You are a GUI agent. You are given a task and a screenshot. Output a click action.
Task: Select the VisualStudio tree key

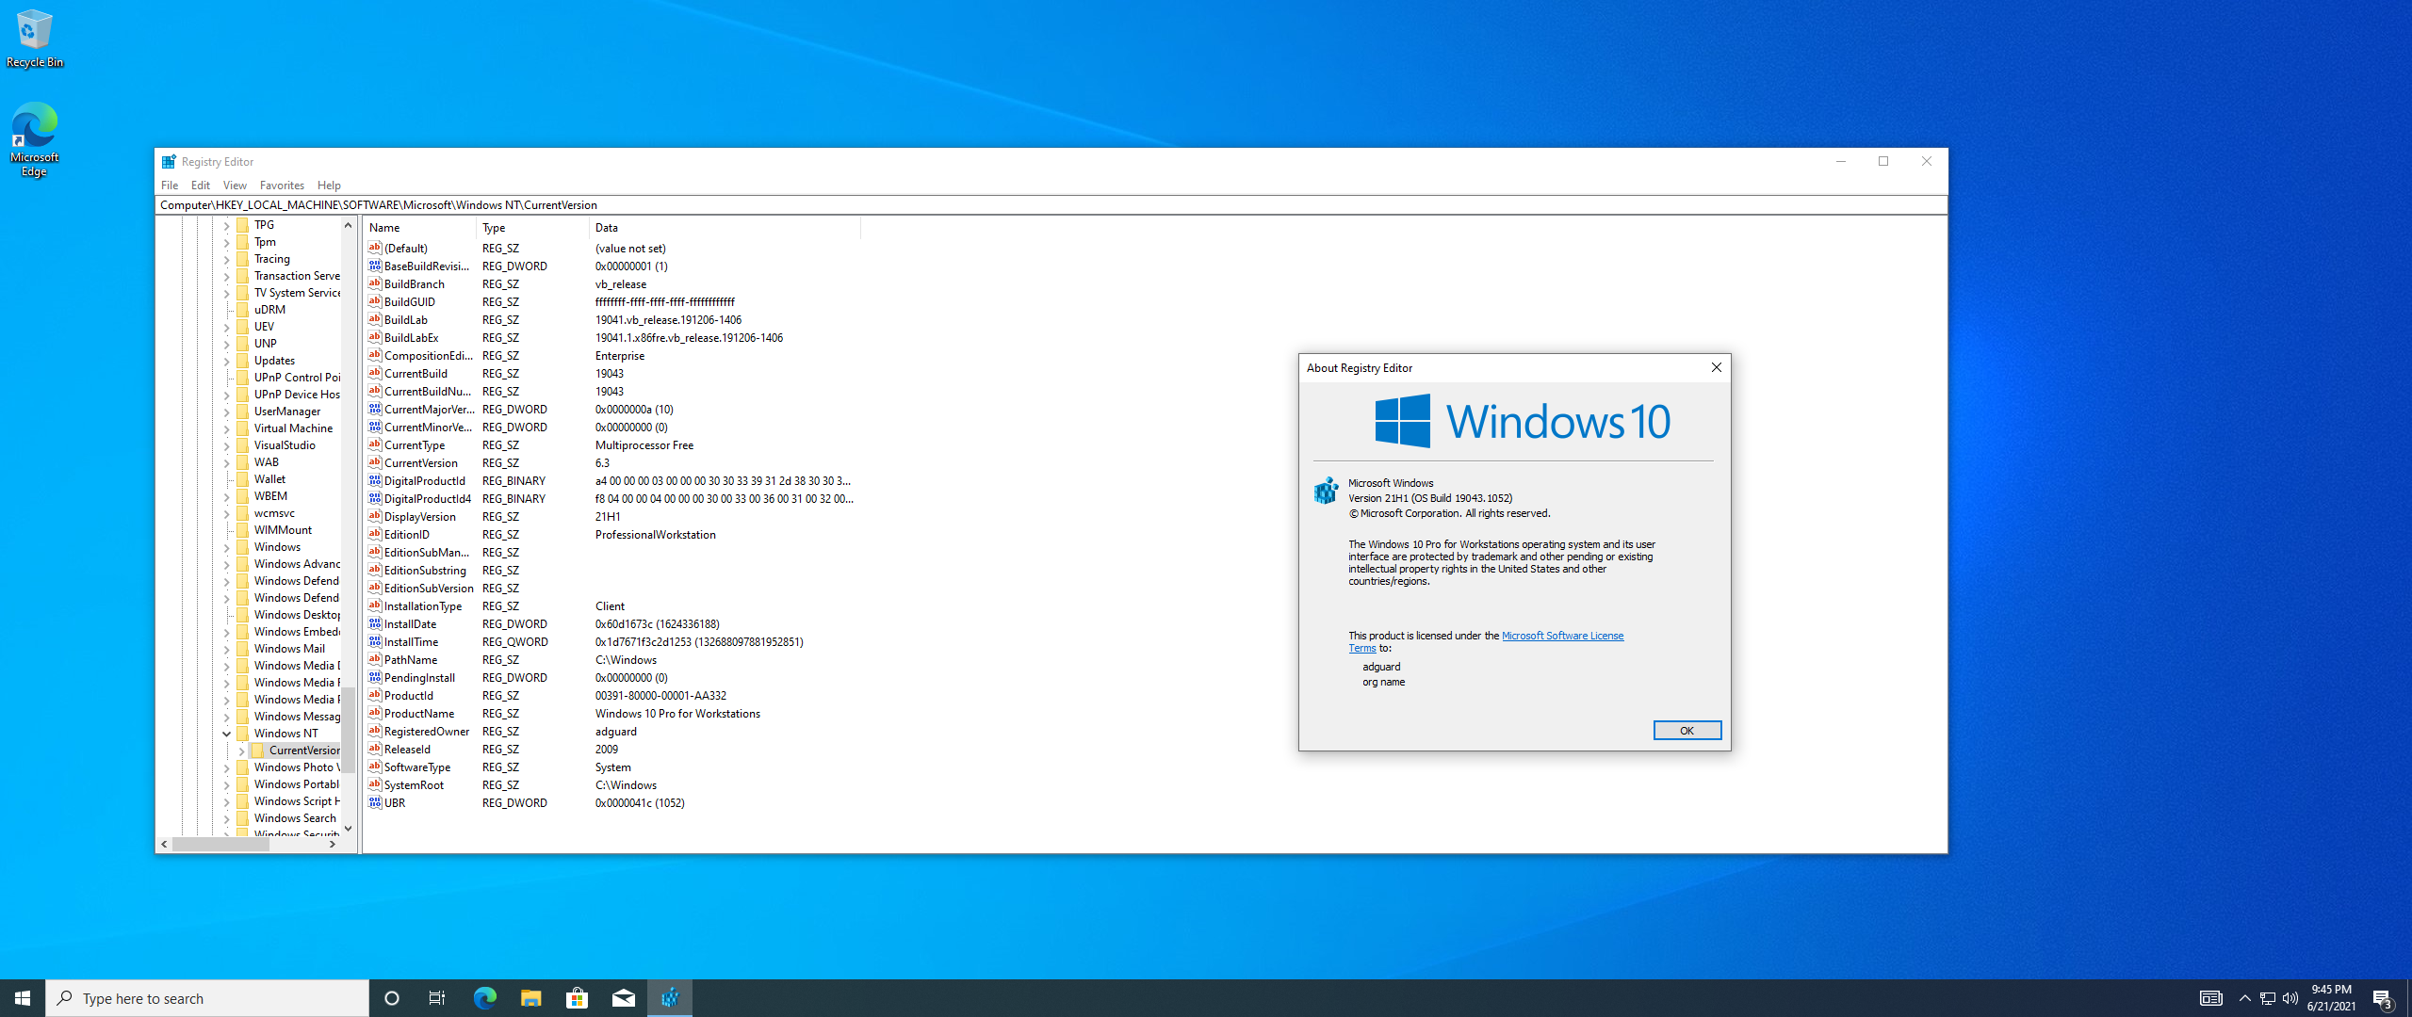coord(285,445)
